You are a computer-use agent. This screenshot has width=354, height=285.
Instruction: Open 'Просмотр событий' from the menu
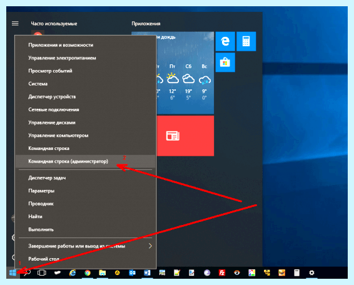[x=86, y=71]
